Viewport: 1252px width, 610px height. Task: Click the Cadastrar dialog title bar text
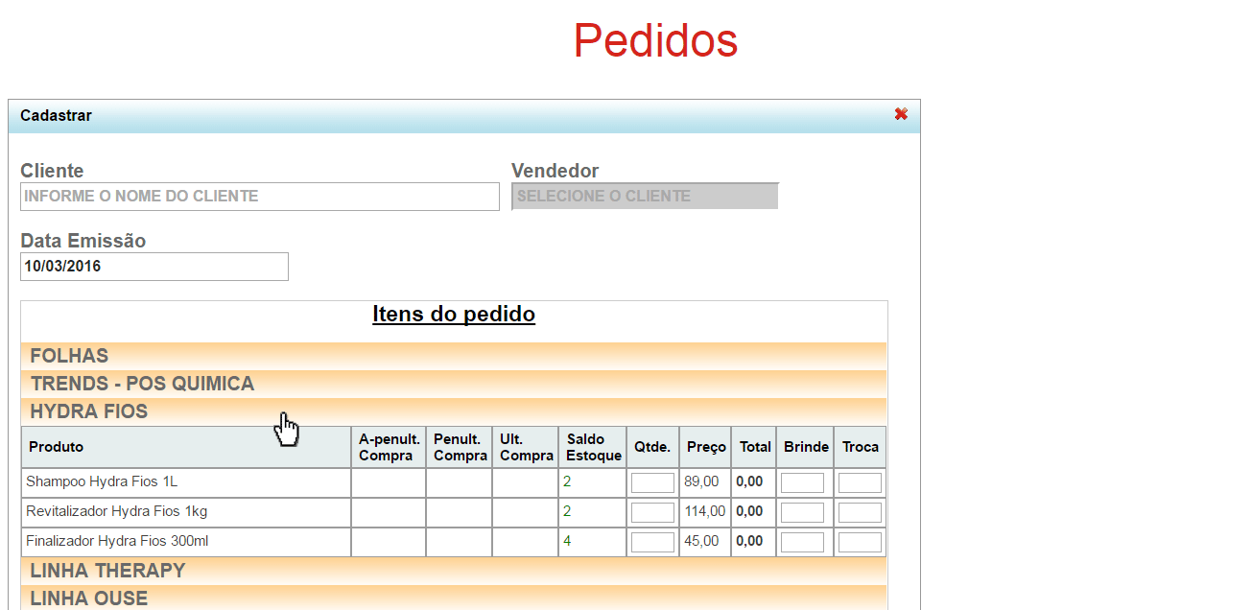(57, 115)
